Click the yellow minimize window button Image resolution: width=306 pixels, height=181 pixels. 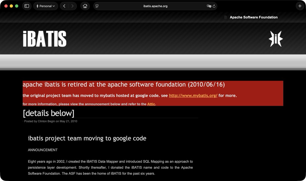11,6
